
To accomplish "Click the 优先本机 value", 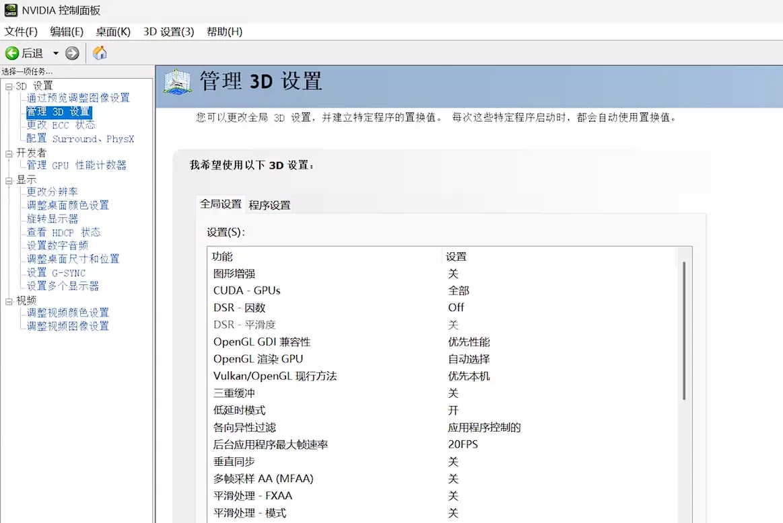I will click(469, 376).
